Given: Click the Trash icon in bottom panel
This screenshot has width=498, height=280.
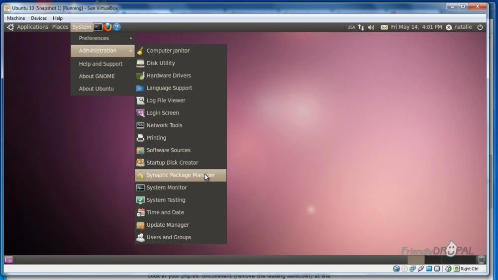Looking at the screenshot, I should pos(481,260).
